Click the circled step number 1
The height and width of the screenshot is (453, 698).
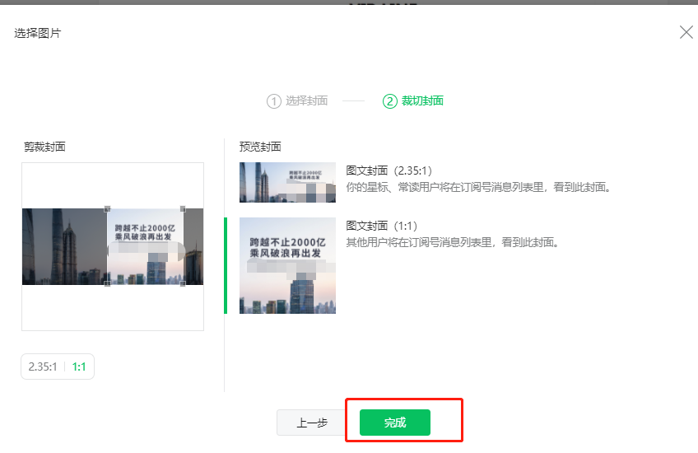click(274, 101)
